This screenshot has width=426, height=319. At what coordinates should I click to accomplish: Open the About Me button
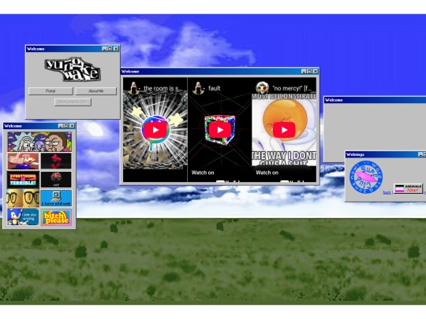(x=95, y=91)
